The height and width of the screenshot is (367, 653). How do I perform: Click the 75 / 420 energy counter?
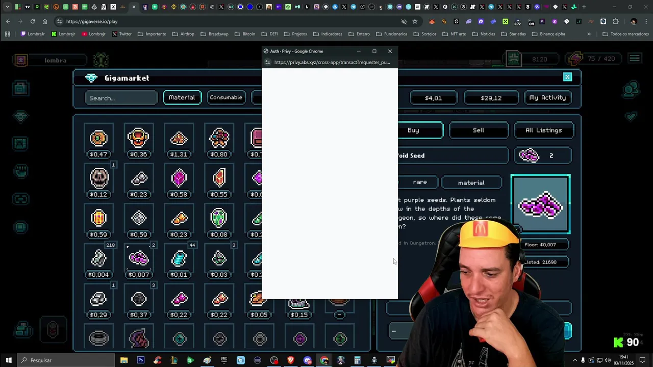601,59
